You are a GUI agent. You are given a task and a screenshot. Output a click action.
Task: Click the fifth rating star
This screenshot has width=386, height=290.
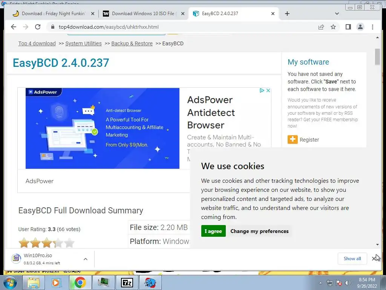69,243
